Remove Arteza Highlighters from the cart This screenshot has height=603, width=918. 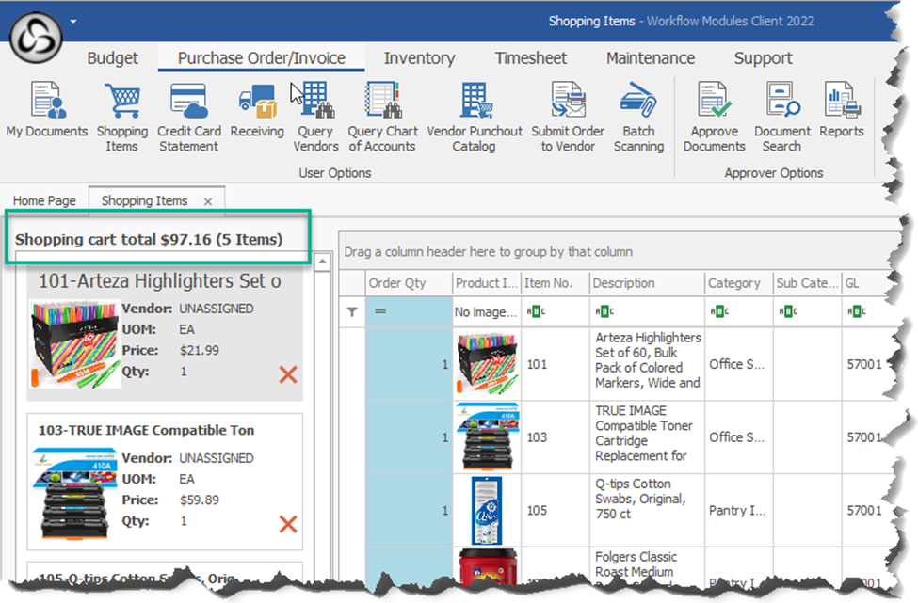[x=288, y=374]
